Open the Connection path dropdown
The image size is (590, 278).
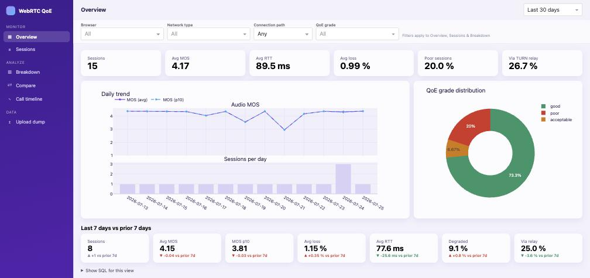pyautogui.click(x=283, y=34)
